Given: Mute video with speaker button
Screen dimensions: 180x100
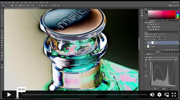Looking at the screenshot, I should [152, 95].
